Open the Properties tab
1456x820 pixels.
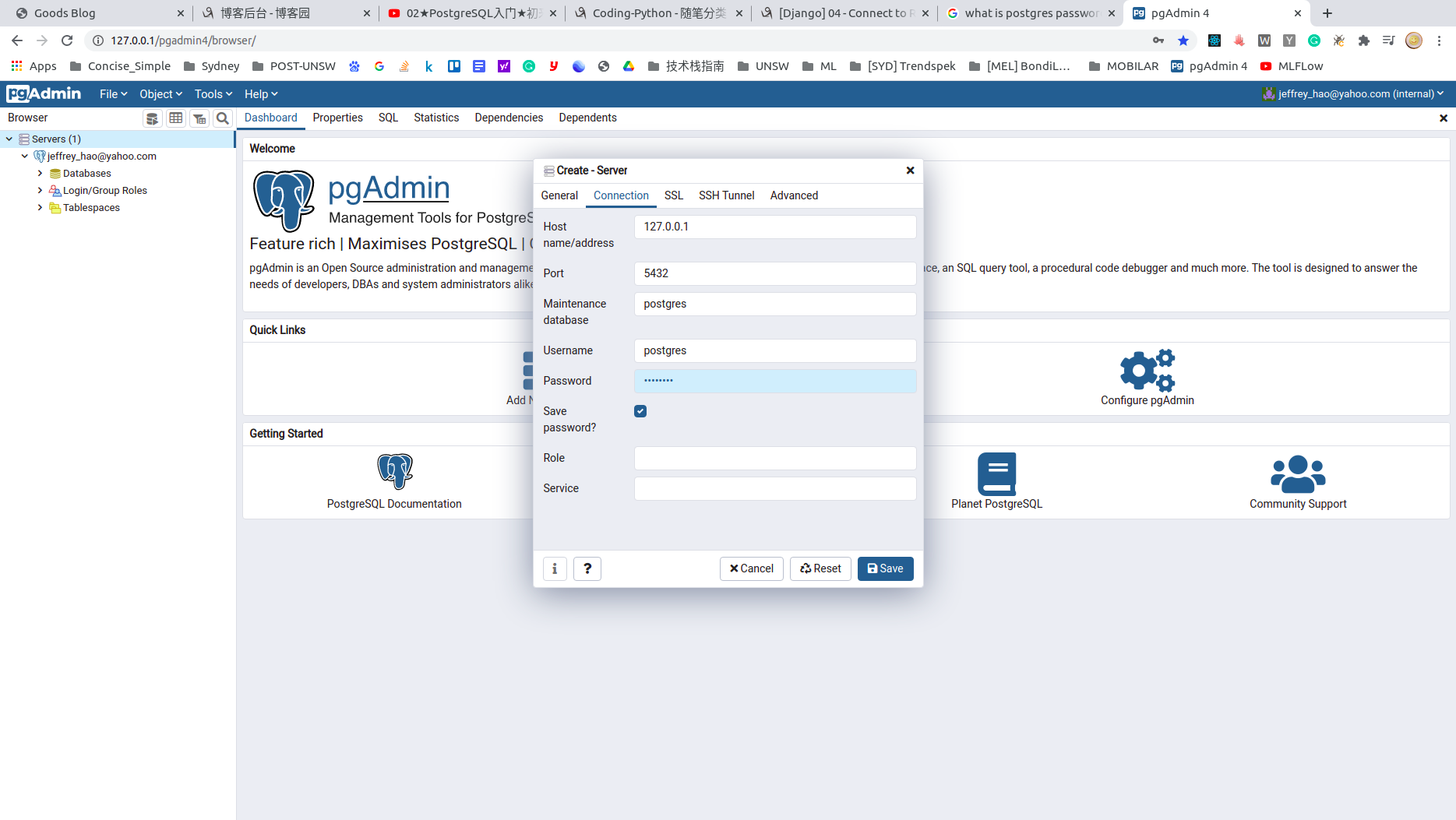pyautogui.click(x=338, y=118)
